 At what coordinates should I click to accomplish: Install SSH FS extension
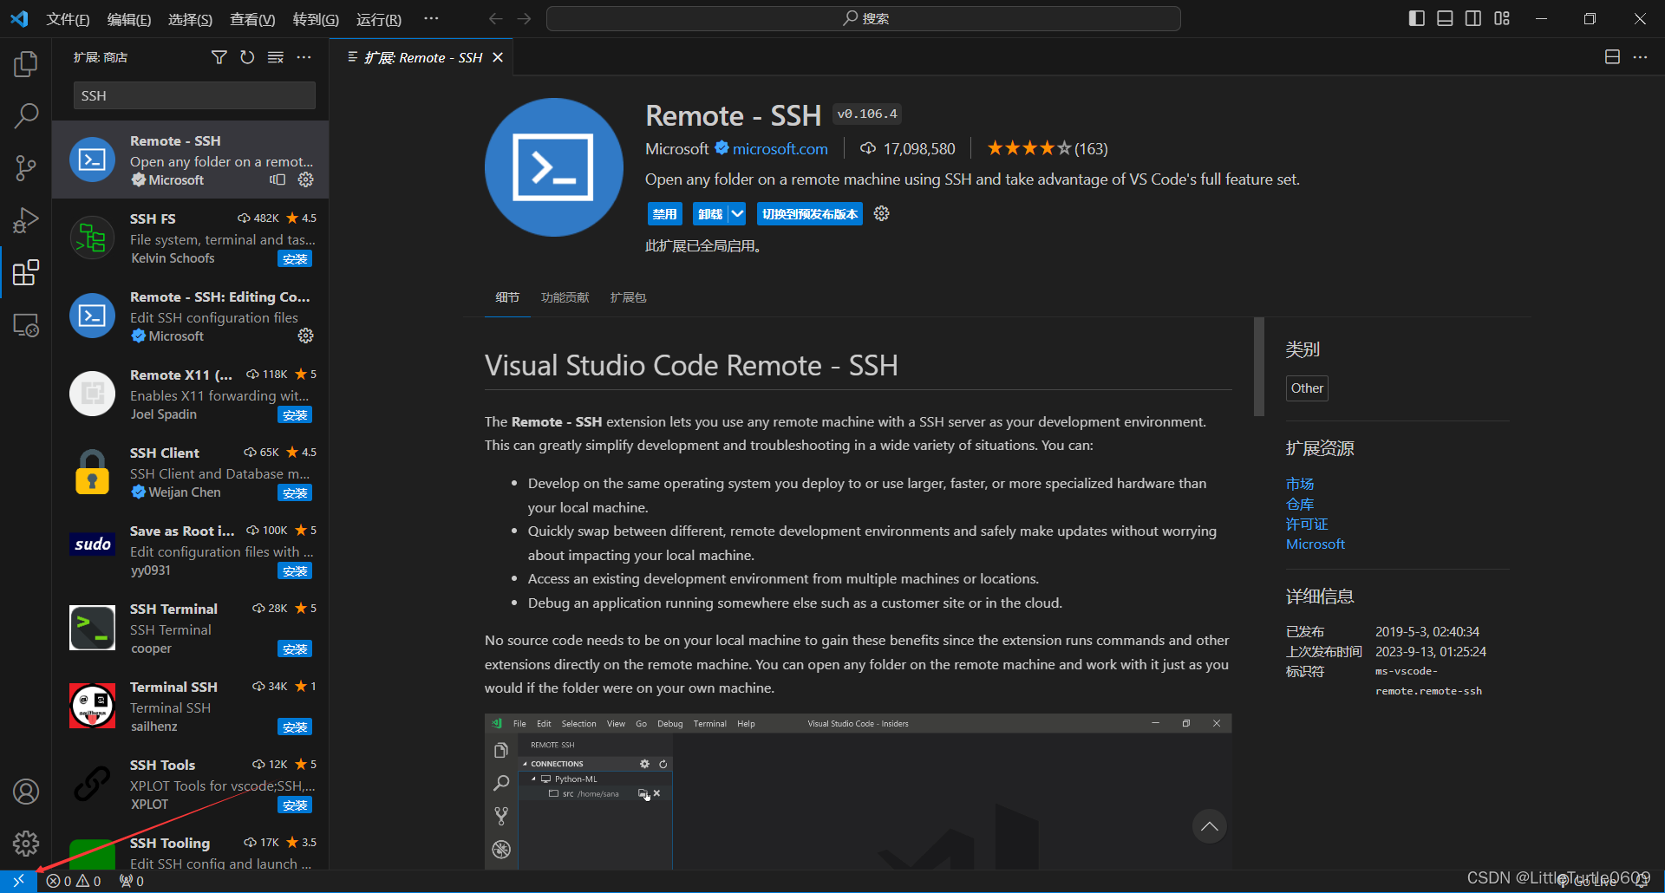295,259
